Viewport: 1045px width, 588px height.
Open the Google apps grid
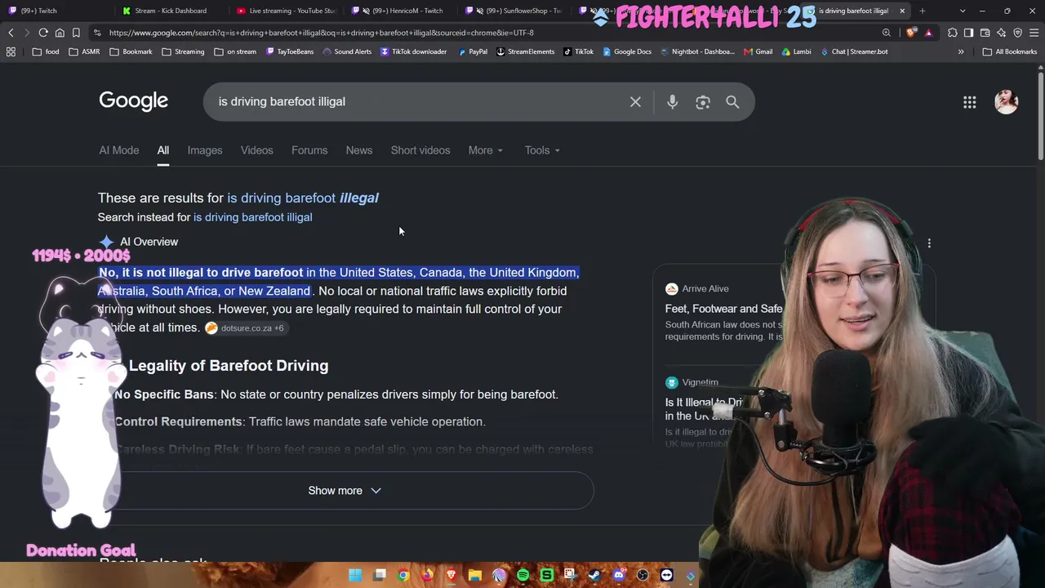[970, 102]
